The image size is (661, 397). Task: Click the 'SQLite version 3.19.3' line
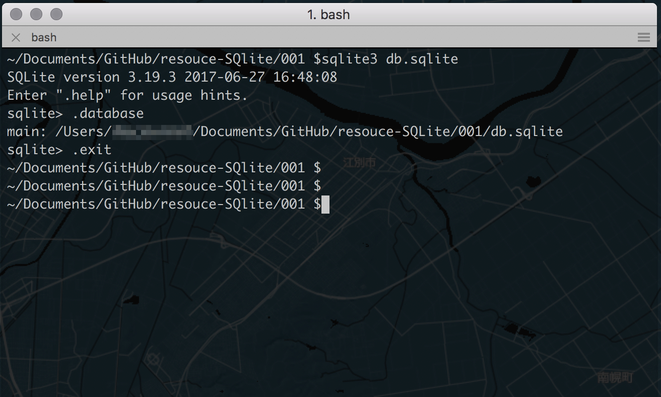tap(172, 77)
